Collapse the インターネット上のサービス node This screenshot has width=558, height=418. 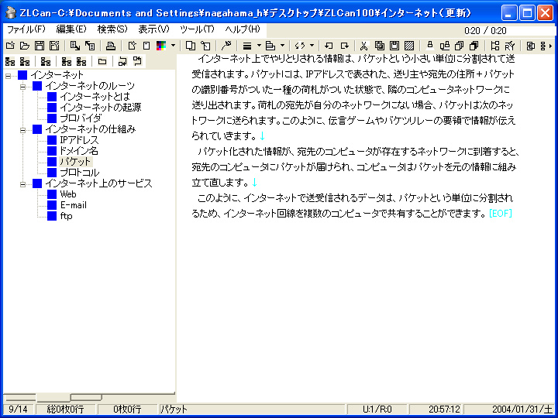pyautogui.click(x=22, y=184)
